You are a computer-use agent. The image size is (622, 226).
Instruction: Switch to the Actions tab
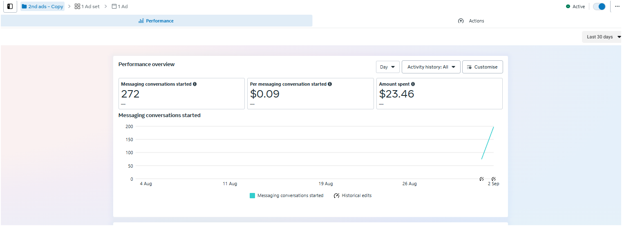[x=471, y=21]
